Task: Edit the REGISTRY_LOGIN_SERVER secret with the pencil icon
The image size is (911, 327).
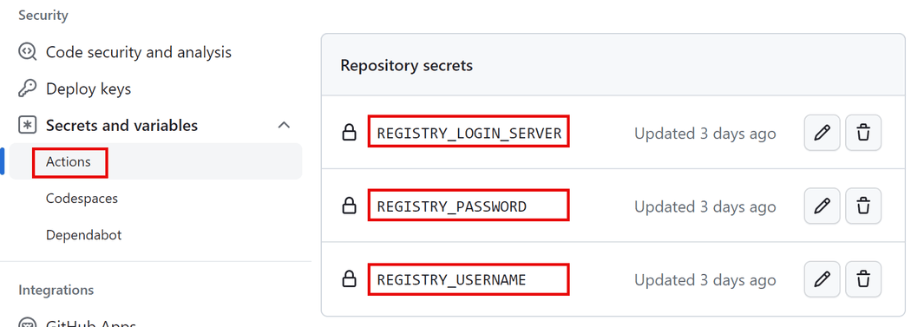Action: 822,133
